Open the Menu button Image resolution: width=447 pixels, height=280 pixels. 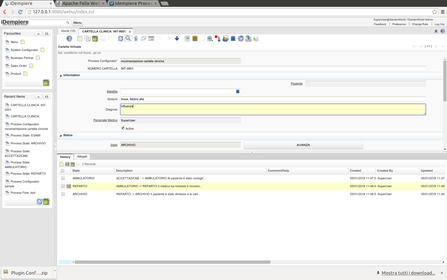coord(78,23)
